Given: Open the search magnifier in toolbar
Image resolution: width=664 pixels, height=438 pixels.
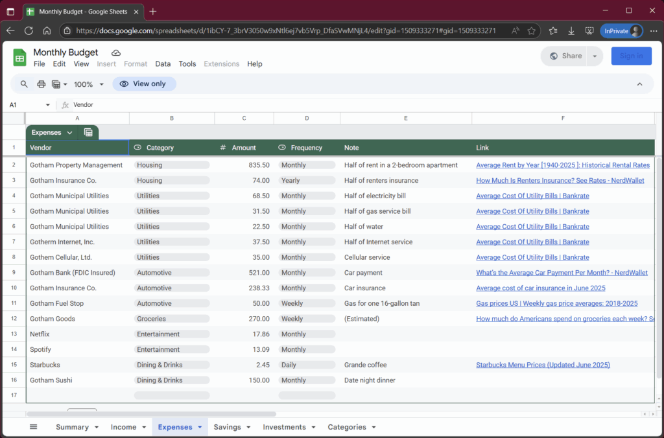Looking at the screenshot, I should coord(24,84).
